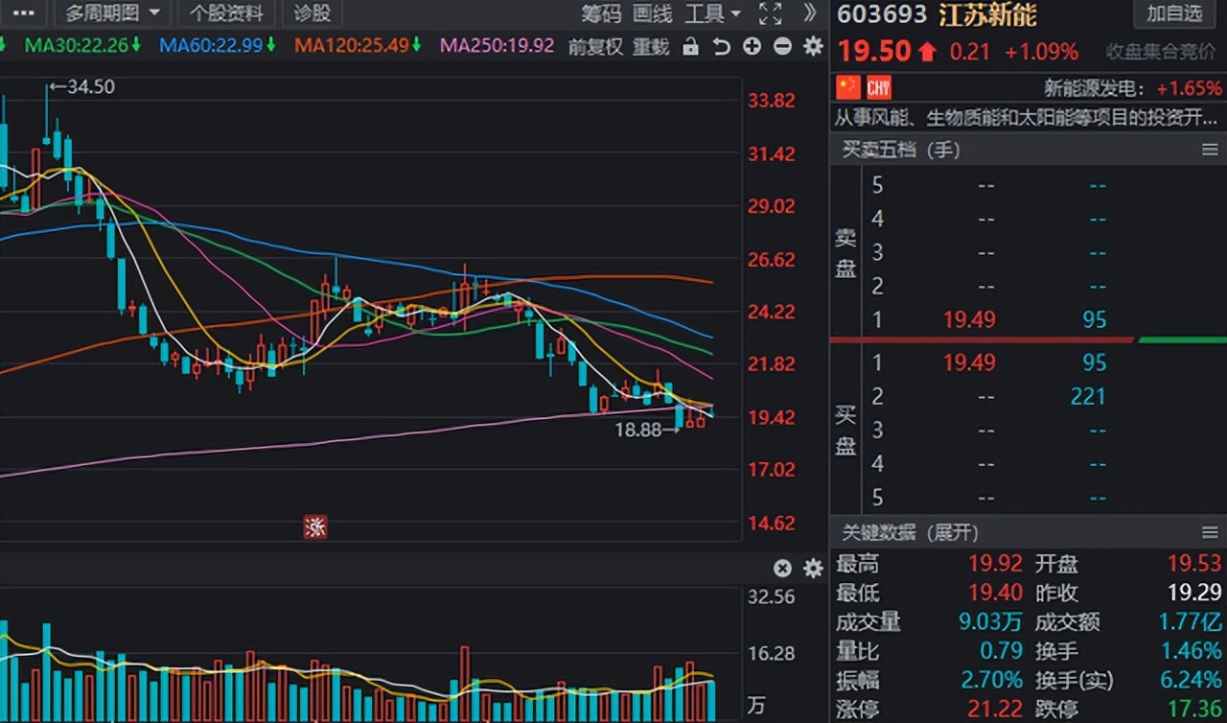Click the sell 1 price 19.49
The image size is (1227, 723).
pos(969,319)
